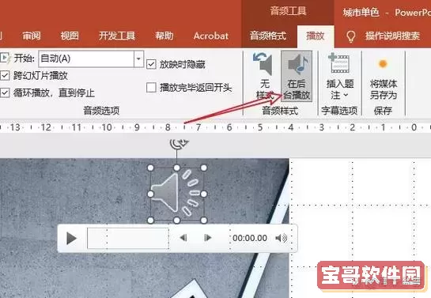This screenshot has height=298, width=431.
Task: Enable Rewind after Playing (播放完毕返回开头)
Action: pyautogui.click(x=151, y=88)
